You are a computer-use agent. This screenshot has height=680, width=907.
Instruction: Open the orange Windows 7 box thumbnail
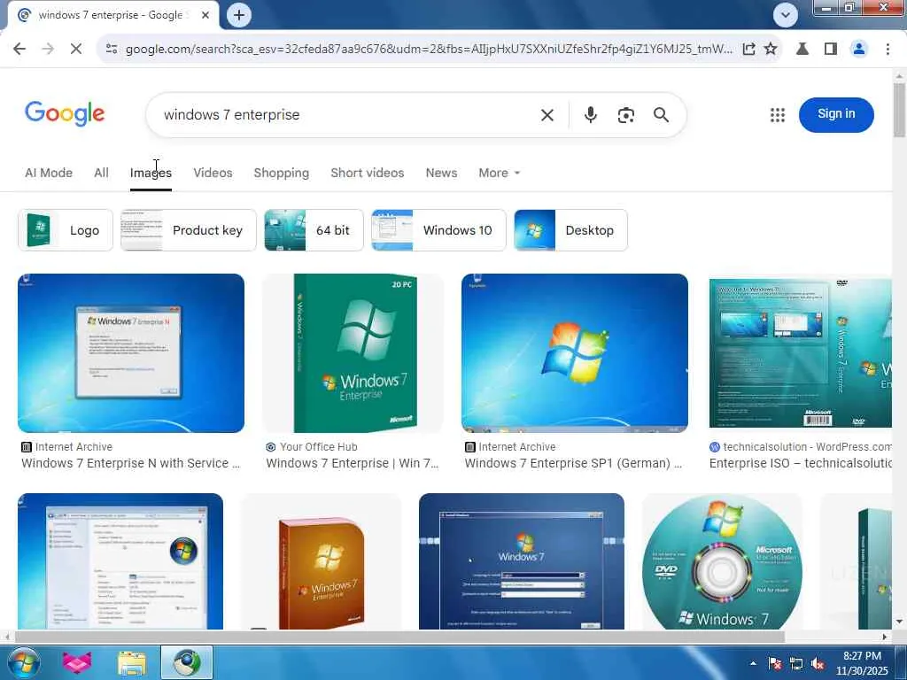pos(321,560)
